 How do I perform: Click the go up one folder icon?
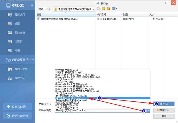pos(103,9)
